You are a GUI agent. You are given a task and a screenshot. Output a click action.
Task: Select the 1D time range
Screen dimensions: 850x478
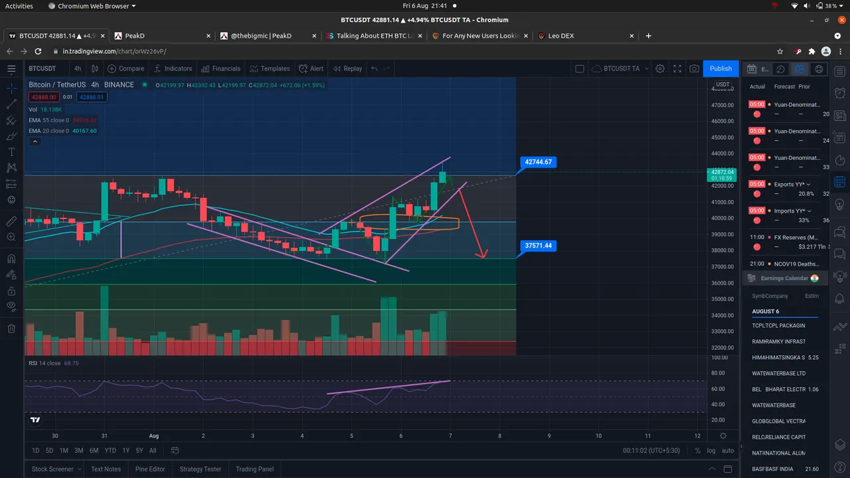(x=36, y=451)
